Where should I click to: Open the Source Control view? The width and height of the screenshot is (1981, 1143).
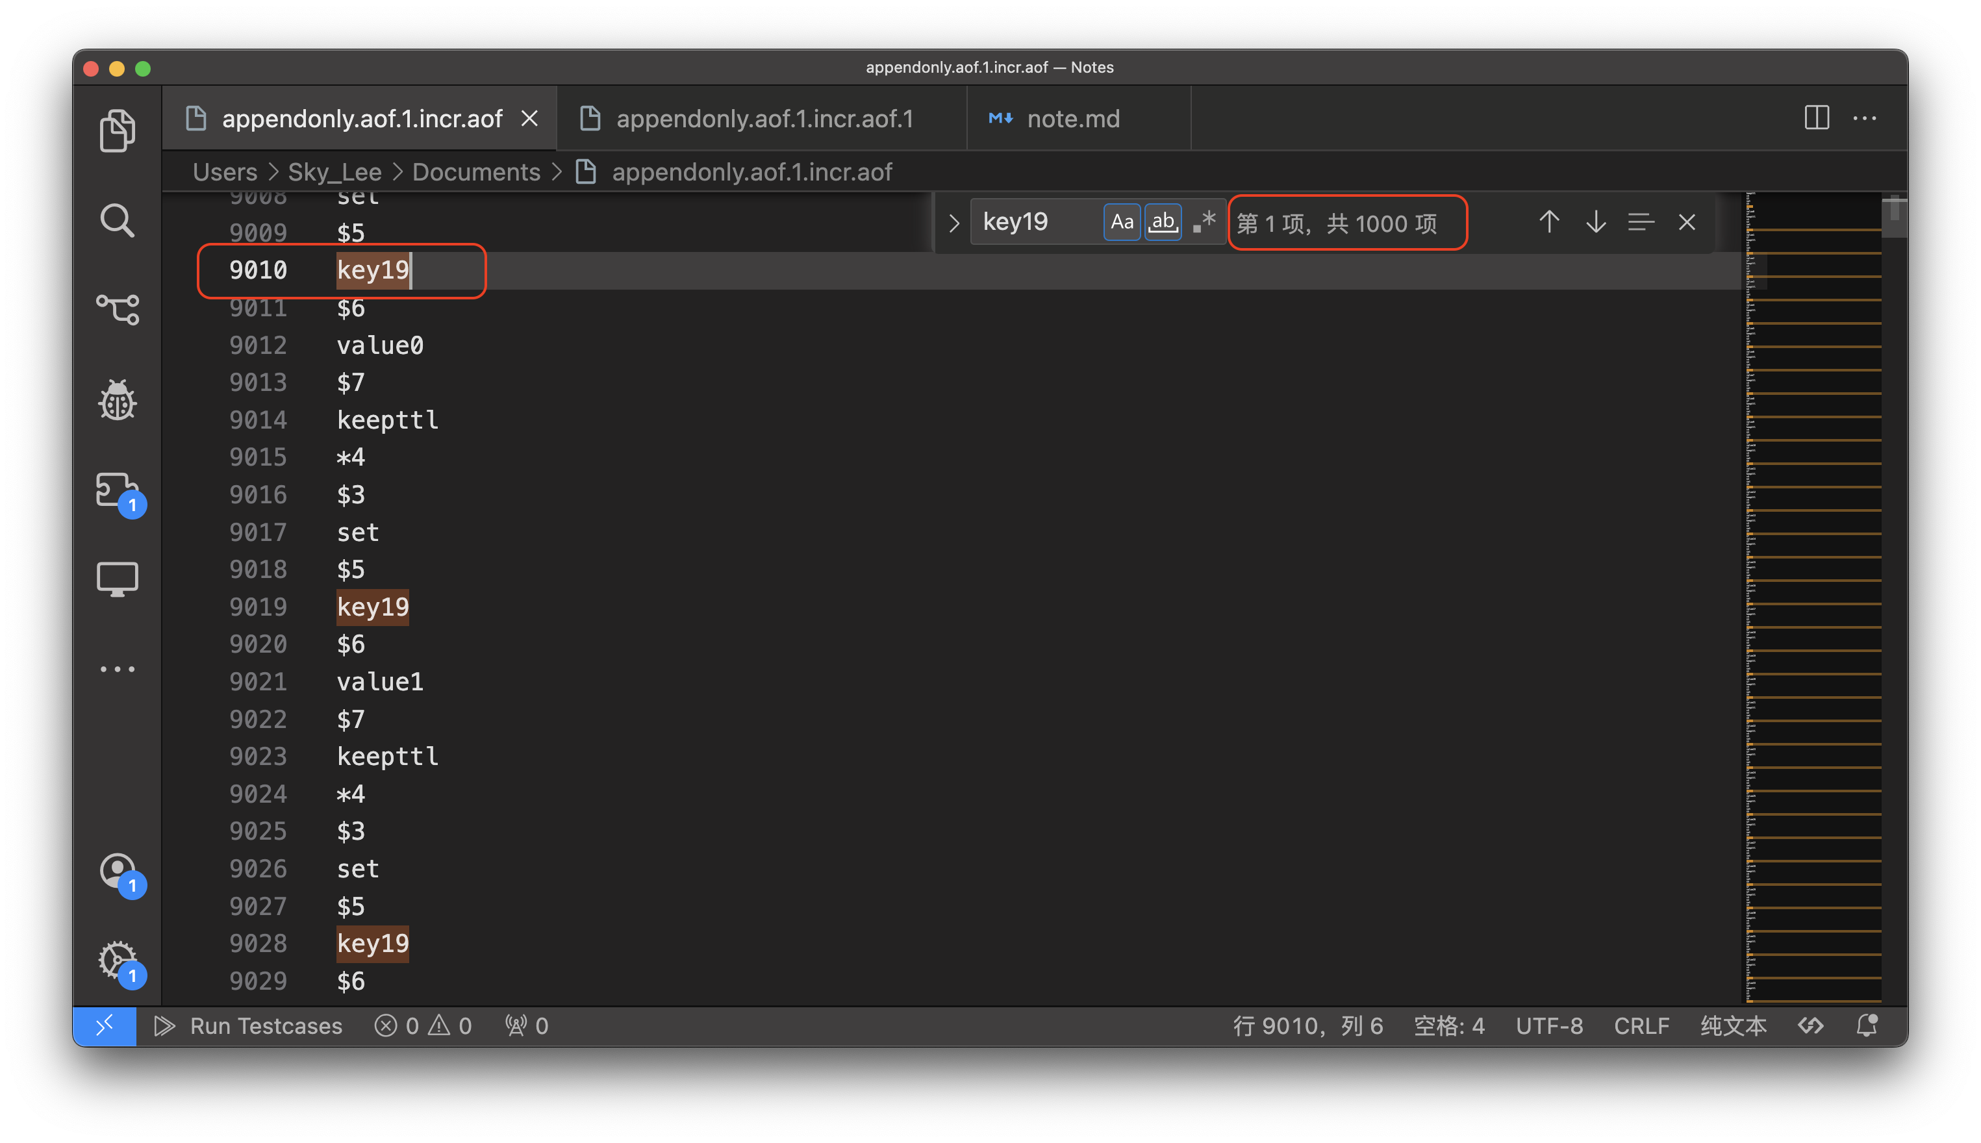117,309
